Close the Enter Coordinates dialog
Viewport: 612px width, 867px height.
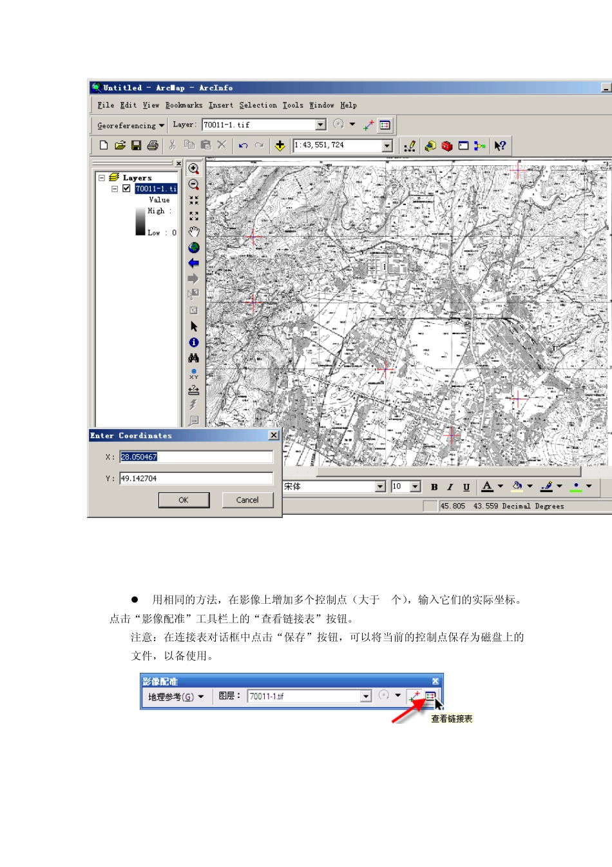pyautogui.click(x=274, y=435)
